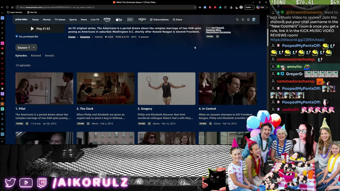Image resolution: width=340 pixels, height=191 pixels.
Task: Click the browser home icon
Action: point(12,7)
